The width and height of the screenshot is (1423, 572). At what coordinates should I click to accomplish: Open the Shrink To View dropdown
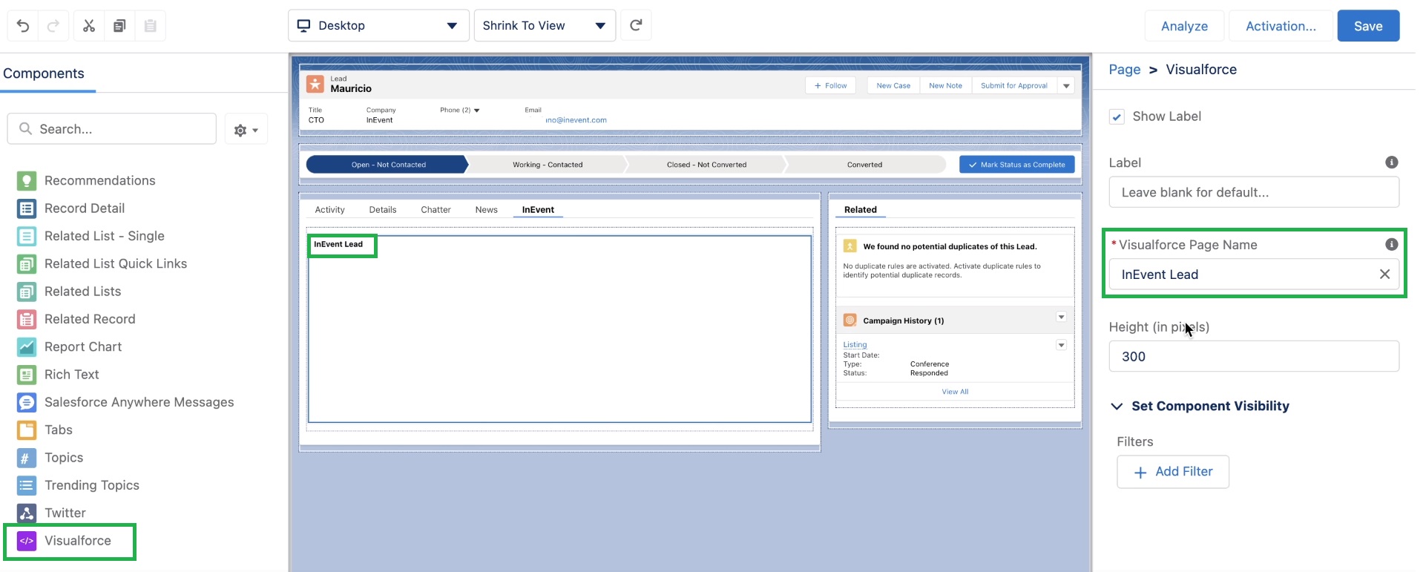[x=545, y=25]
